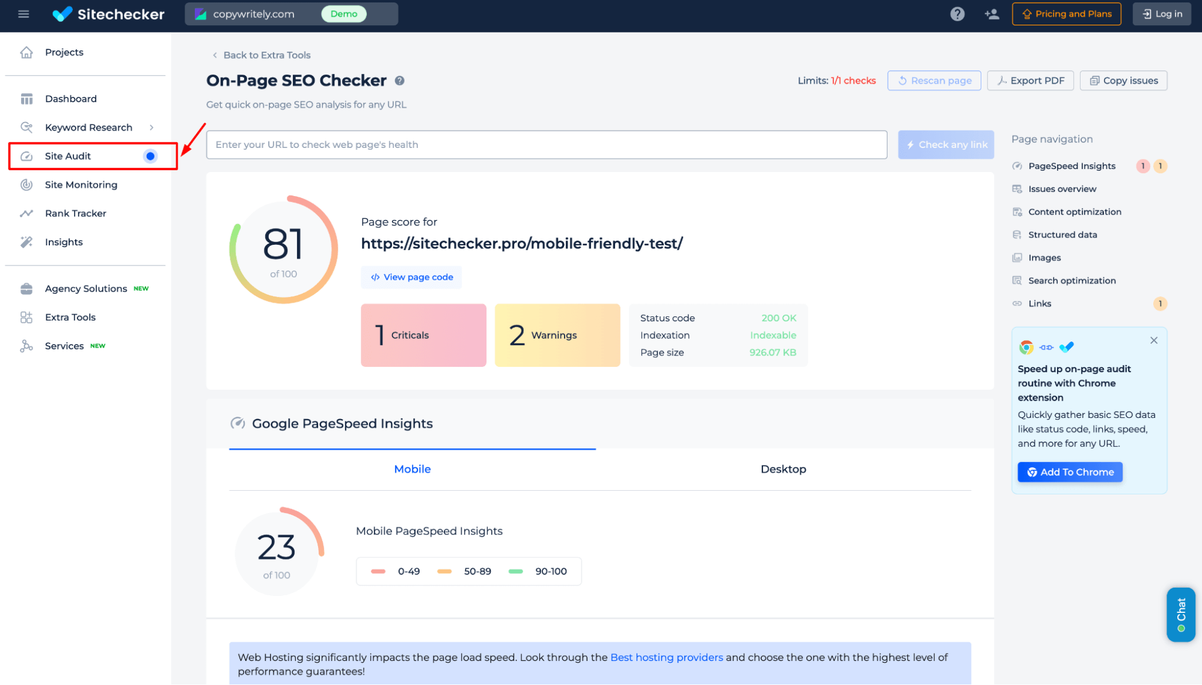Click the Chrome logo in extension card
This screenshot has width=1202, height=685.
pyautogui.click(x=1026, y=347)
